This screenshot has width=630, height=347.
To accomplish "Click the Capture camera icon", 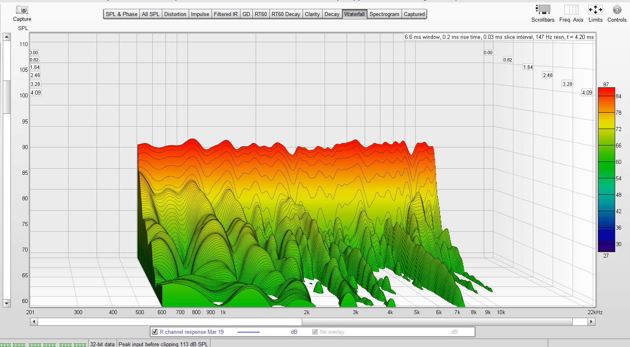I will coord(22,10).
